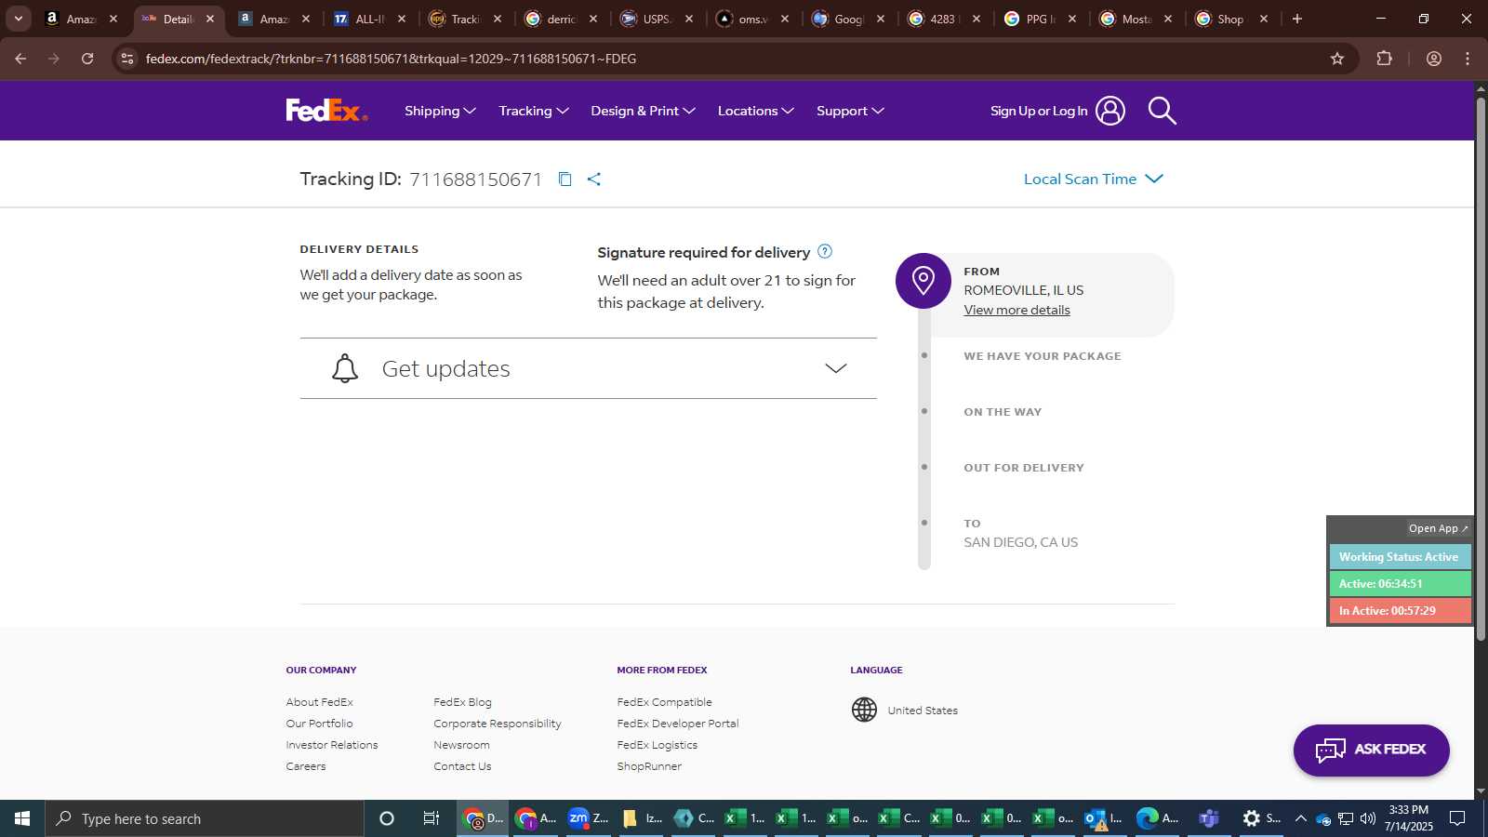Click View more details link

pos(1016,310)
